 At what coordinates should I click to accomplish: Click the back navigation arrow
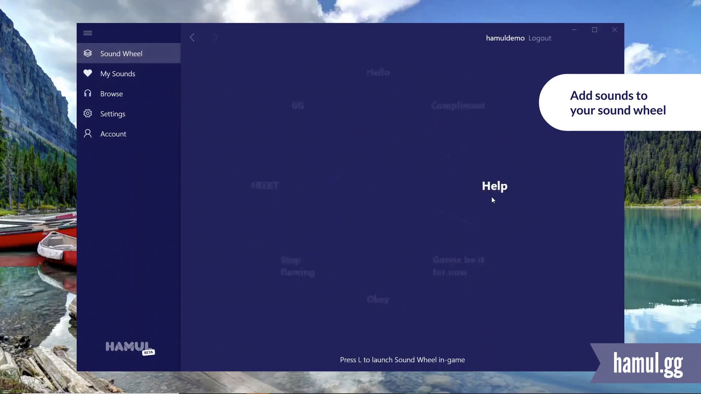(192, 37)
